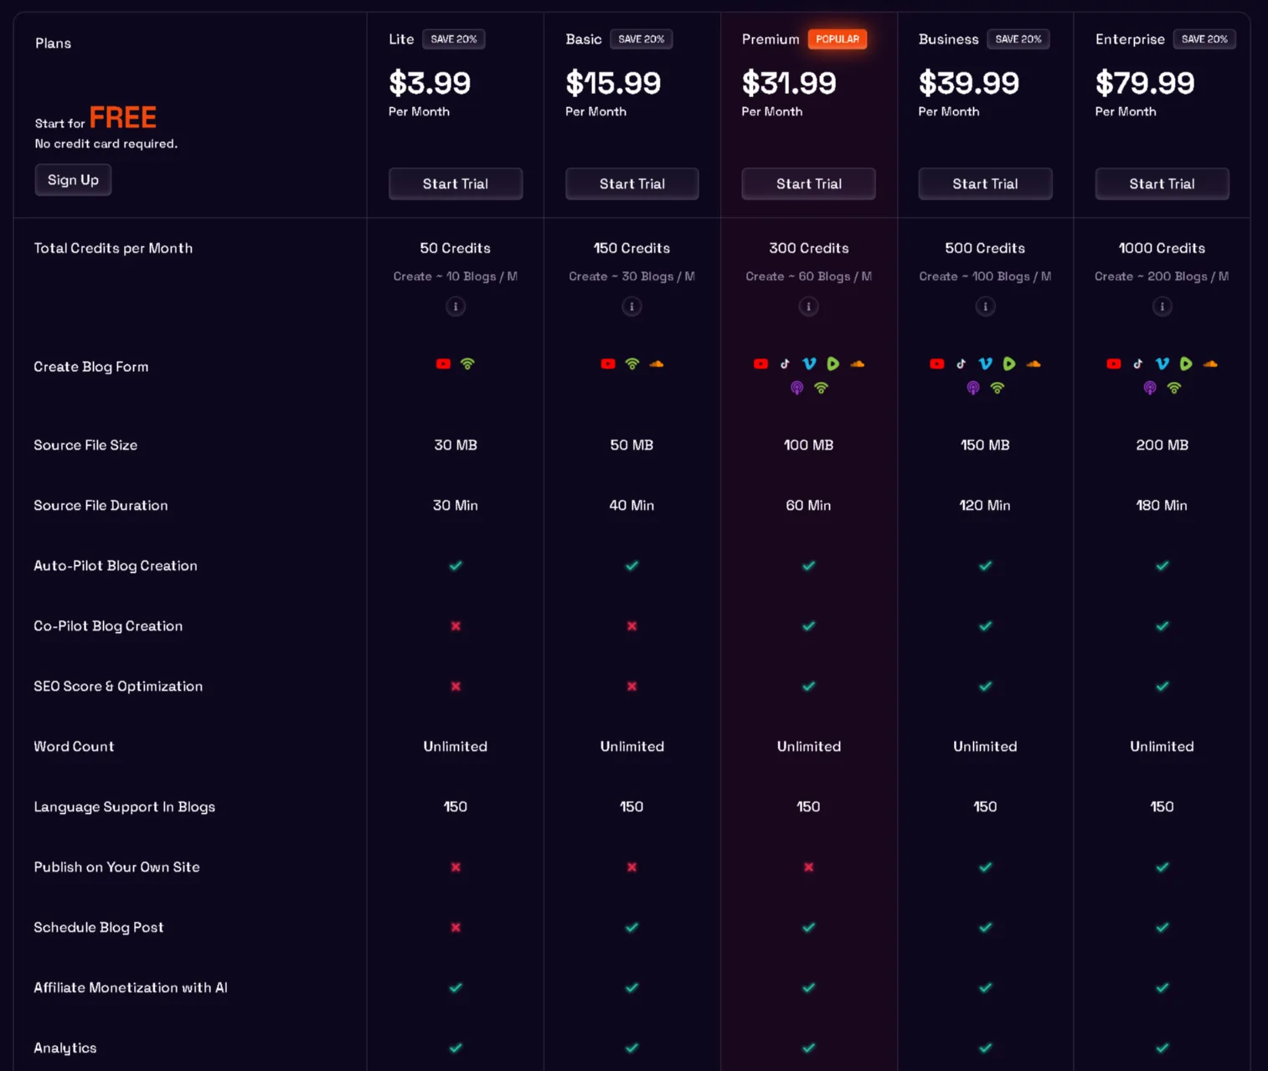
Task: Click the green RSS icon in Business column
Action: [997, 388]
